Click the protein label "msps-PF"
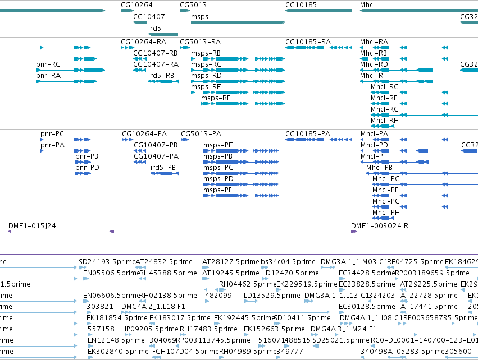This screenshot has width=478, height=360. click(x=218, y=191)
